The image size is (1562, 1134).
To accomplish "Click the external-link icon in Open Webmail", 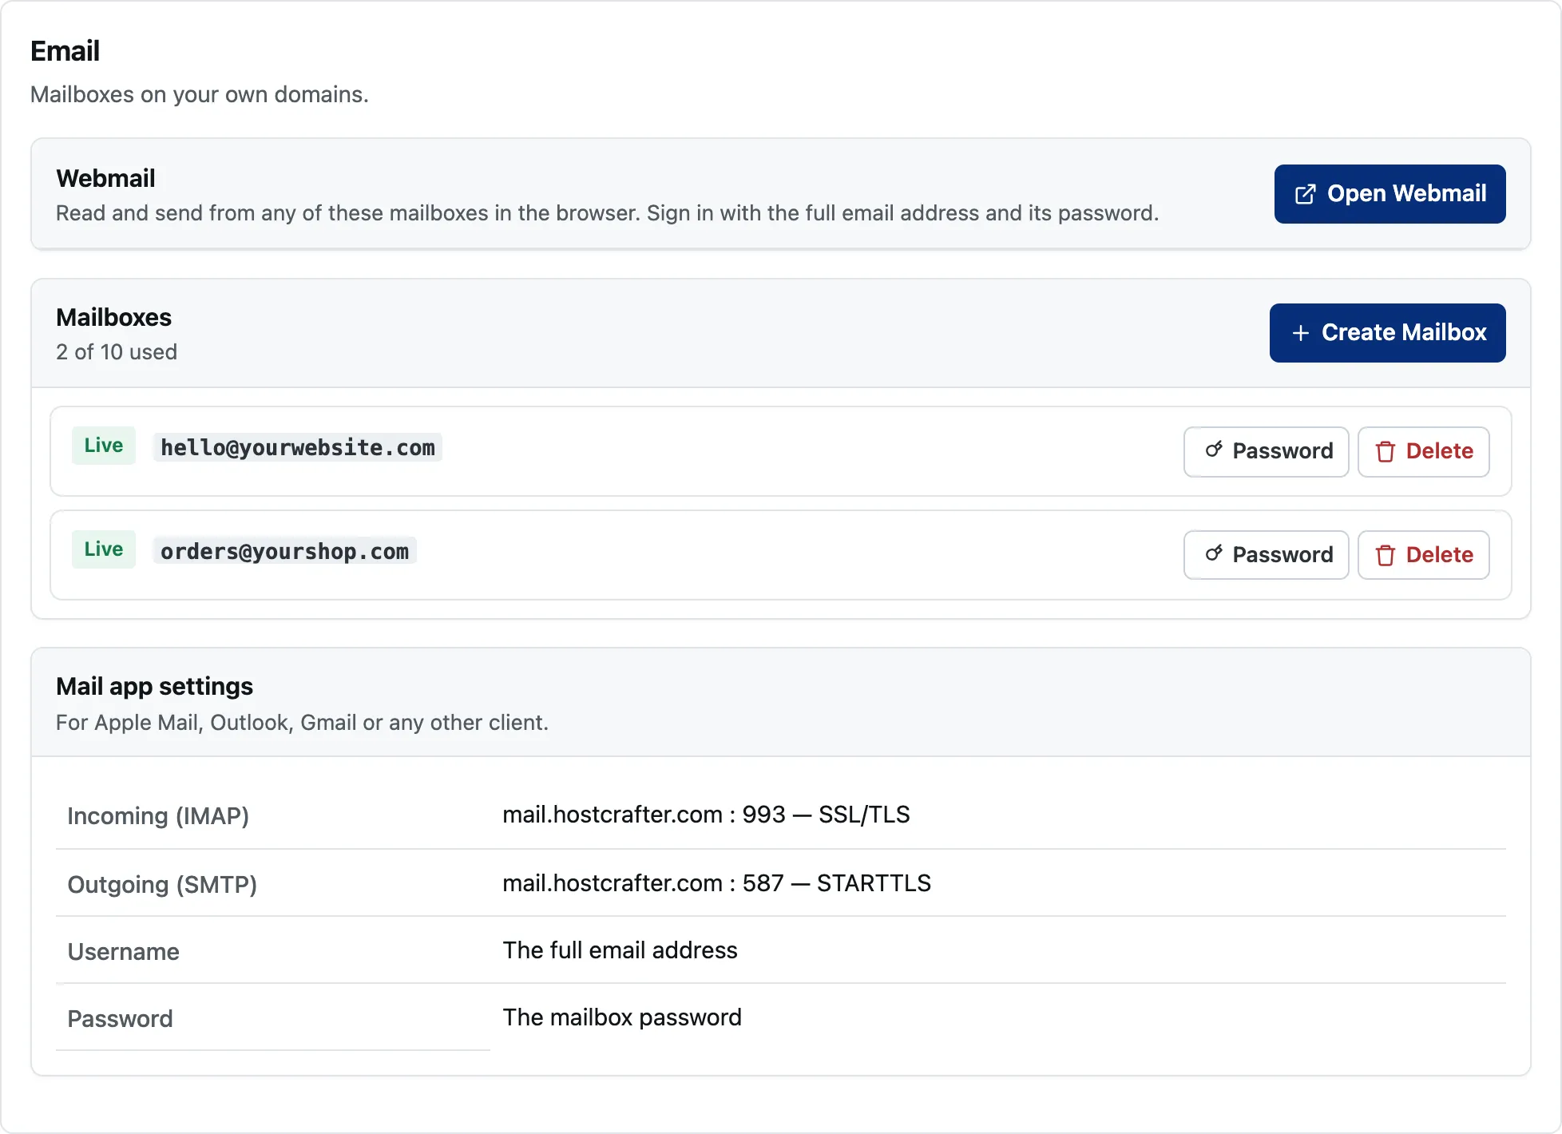I will click(x=1305, y=194).
